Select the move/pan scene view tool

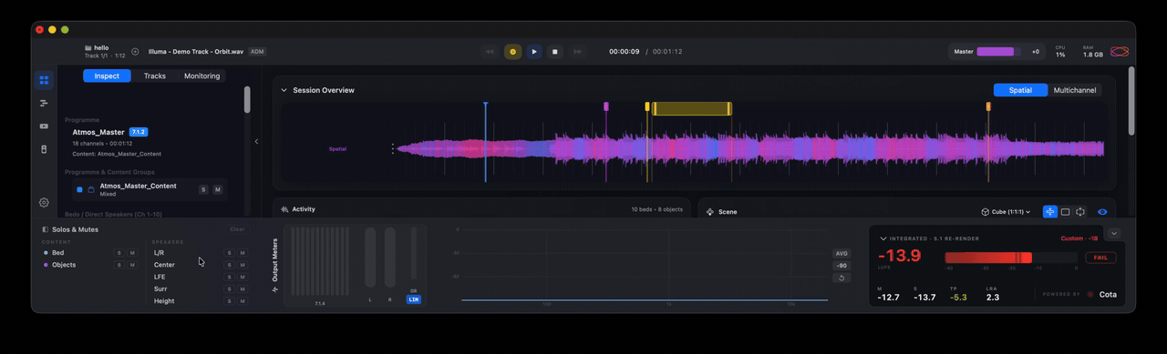point(1050,211)
